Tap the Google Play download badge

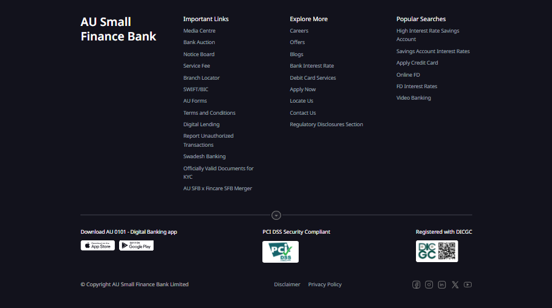pyautogui.click(x=136, y=245)
